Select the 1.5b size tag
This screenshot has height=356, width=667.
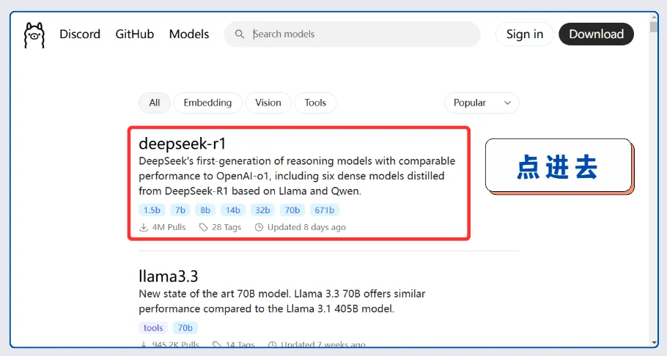pyautogui.click(x=152, y=210)
